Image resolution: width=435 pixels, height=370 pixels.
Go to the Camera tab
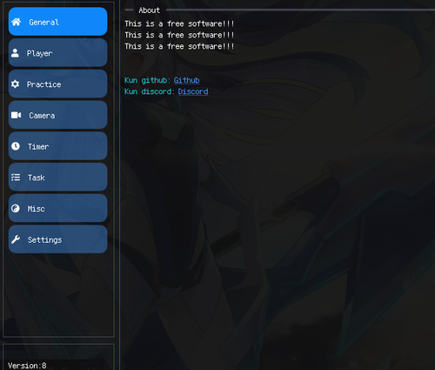58,115
